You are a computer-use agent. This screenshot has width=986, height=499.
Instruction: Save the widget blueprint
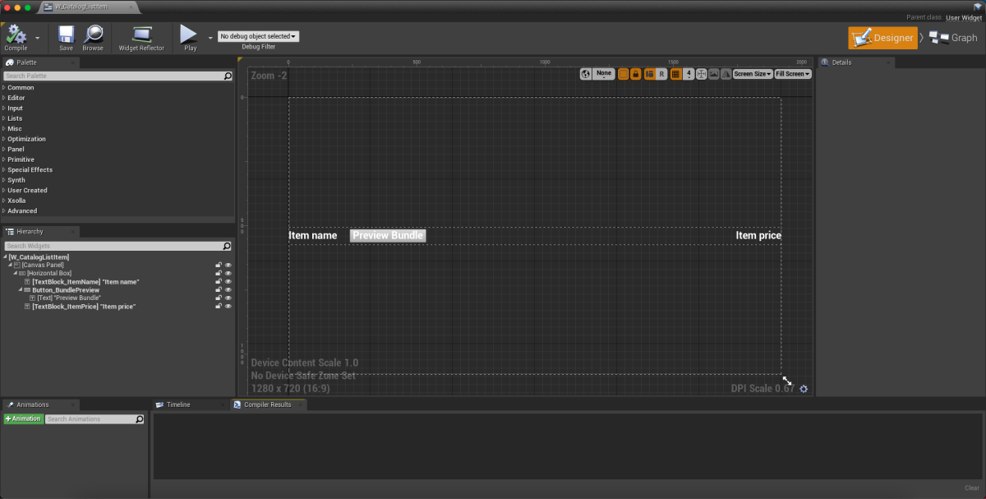point(66,35)
